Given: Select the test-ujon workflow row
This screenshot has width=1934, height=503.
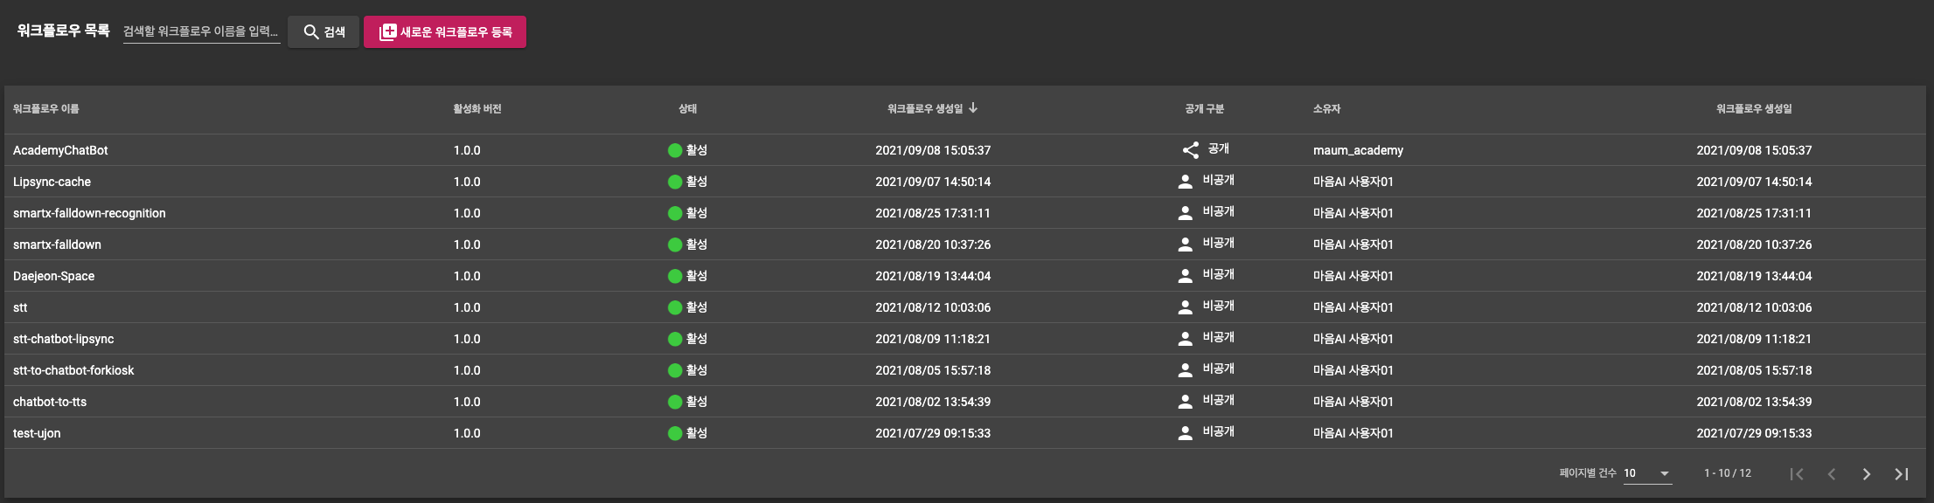Looking at the screenshot, I should click(x=37, y=433).
